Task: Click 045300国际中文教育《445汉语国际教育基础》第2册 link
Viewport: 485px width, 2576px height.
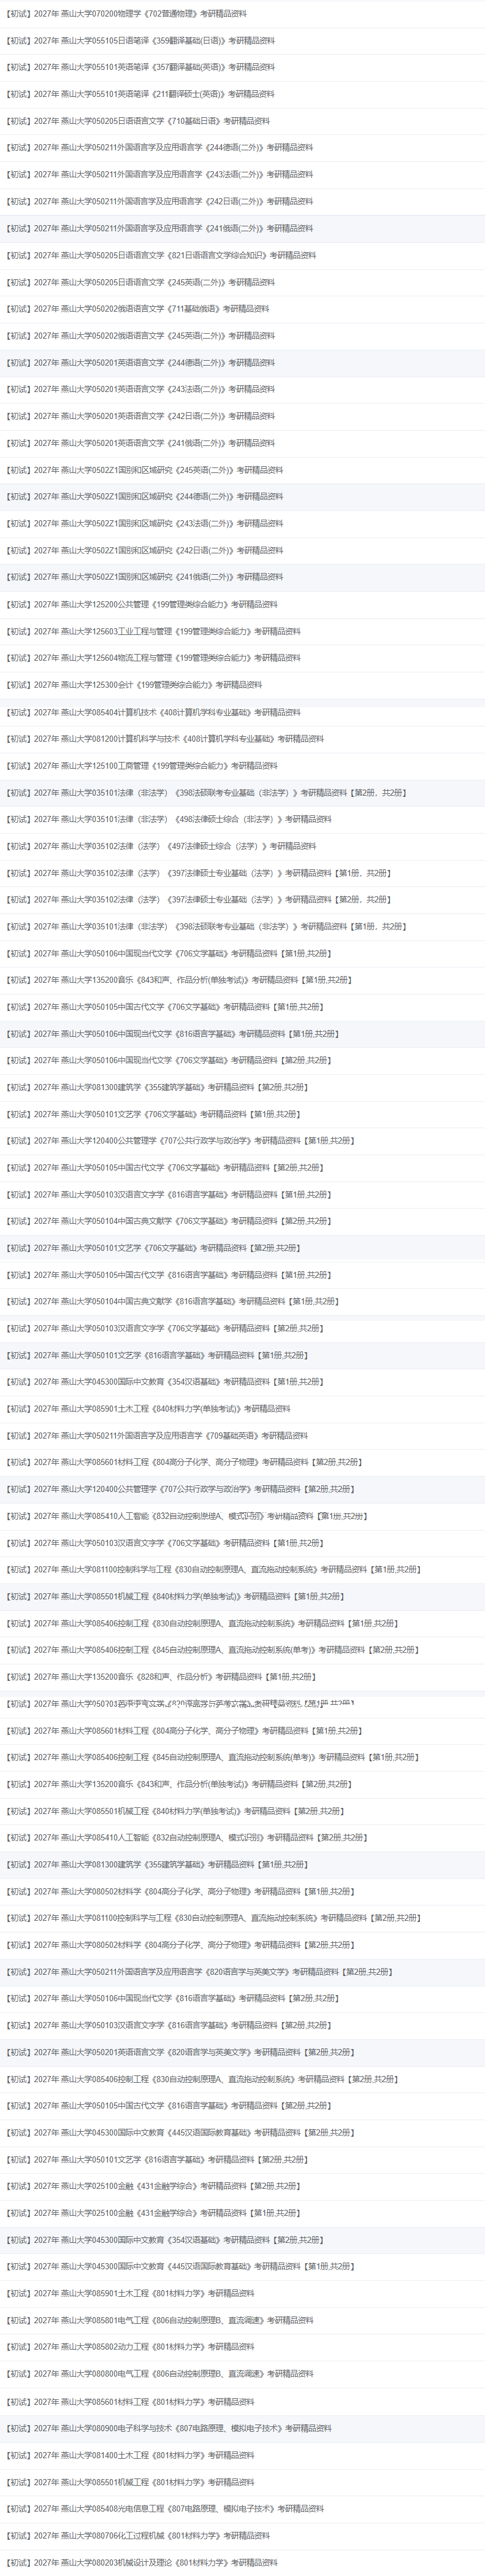Action: 181,2132
